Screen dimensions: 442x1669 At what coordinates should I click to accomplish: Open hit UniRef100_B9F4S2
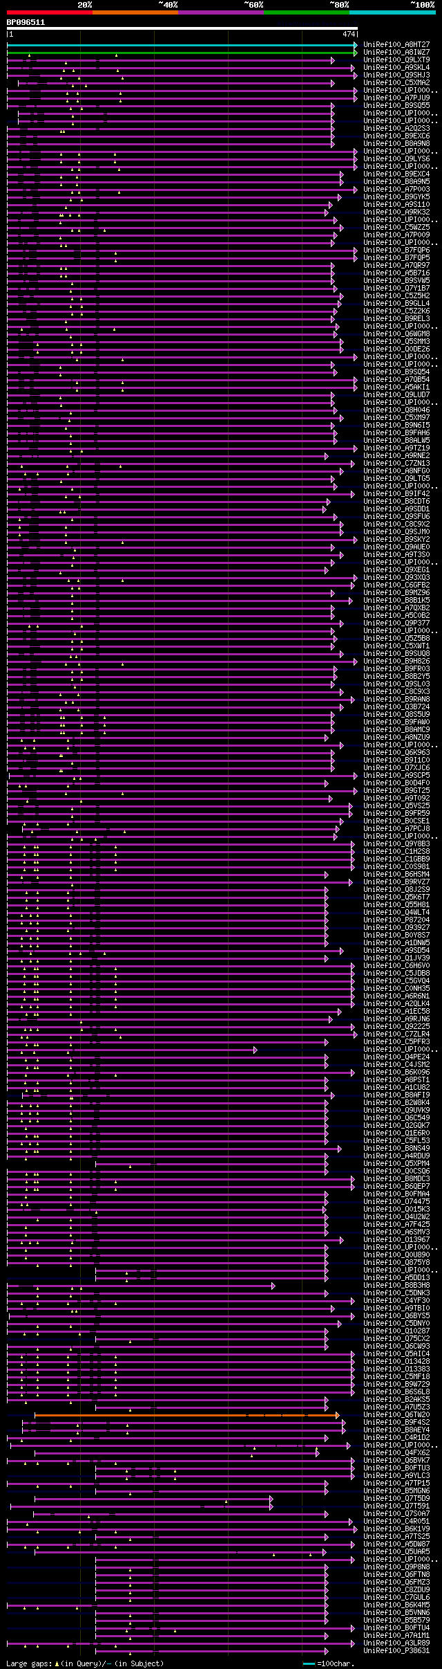(396, 1423)
